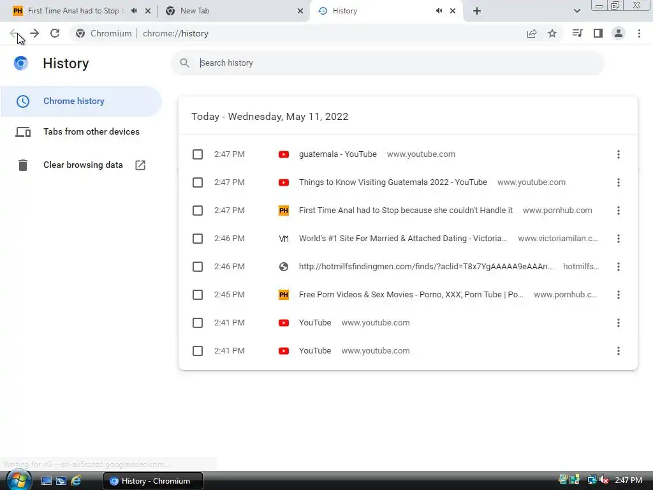Close the History tab
Viewport: 653px width, 490px height.
[453, 11]
